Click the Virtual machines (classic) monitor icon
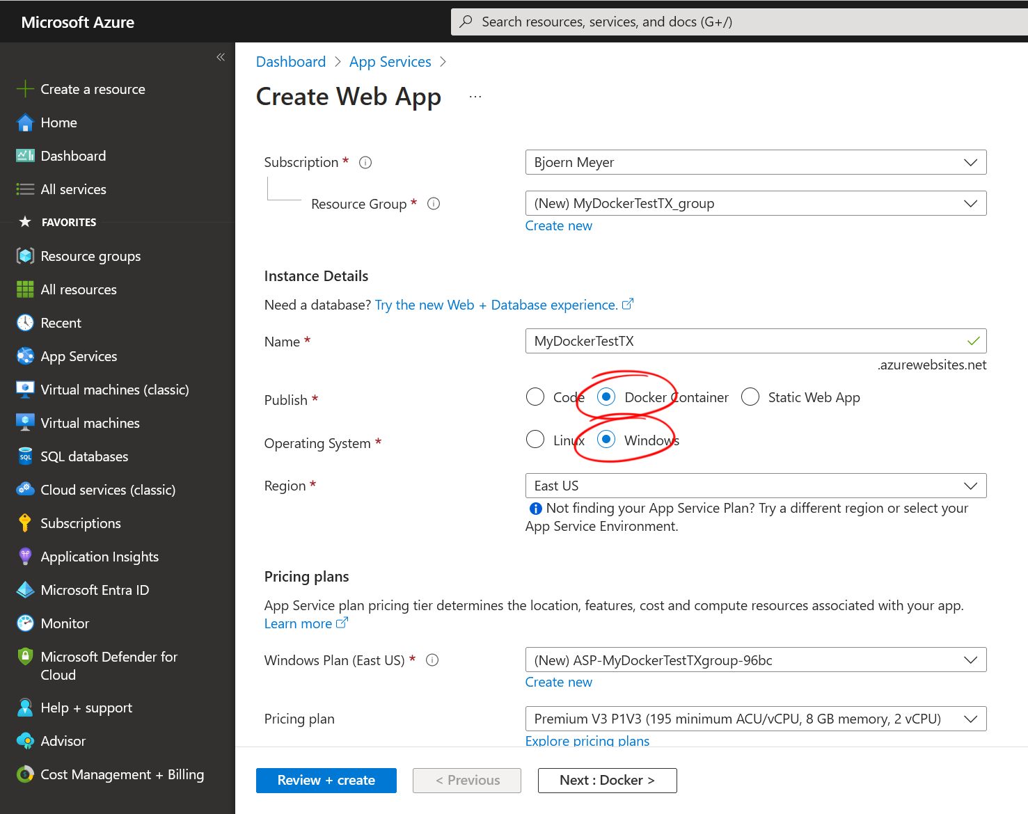Viewport: 1028px width, 814px height. [25, 390]
